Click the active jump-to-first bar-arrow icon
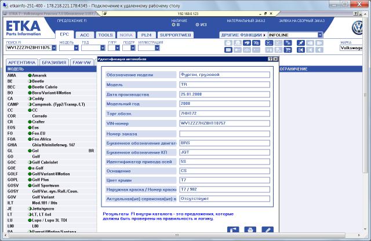The image size is (371, 241). pyautogui.click(x=301, y=50)
